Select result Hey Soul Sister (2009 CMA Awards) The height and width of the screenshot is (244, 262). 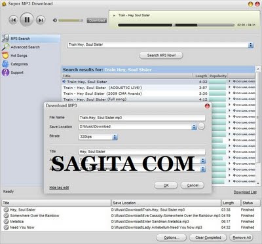tap(135, 94)
